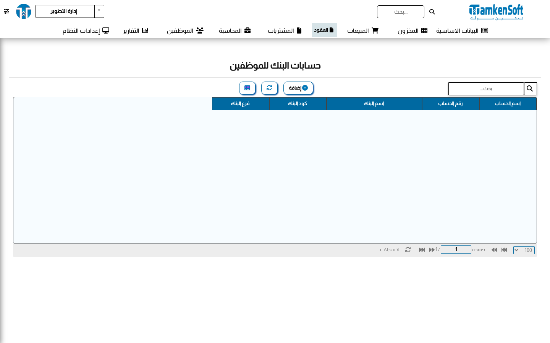Click the إضافة add button
The width and height of the screenshot is (550, 343).
pos(298,88)
